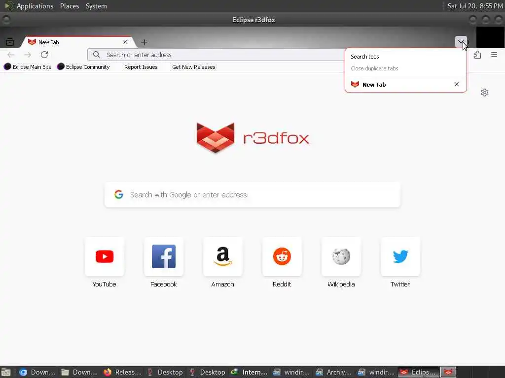The height and width of the screenshot is (378, 505).
Task: Go back one page
Action: (11, 55)
